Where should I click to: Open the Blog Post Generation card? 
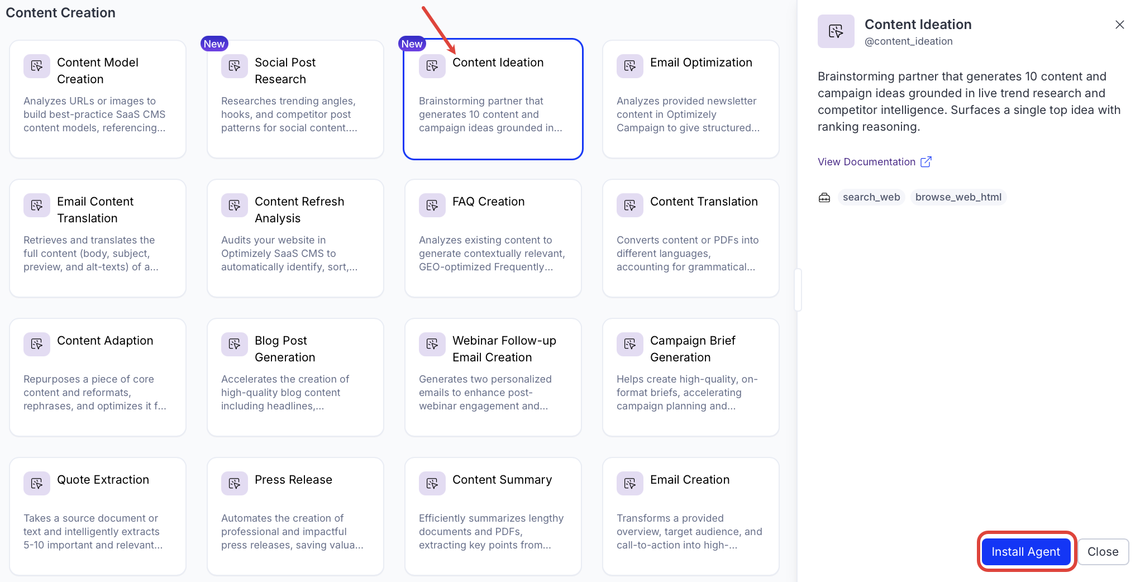coord(295,378)
